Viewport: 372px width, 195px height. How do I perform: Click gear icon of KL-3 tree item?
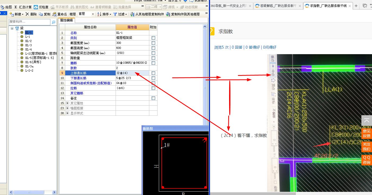pos(22,45)
